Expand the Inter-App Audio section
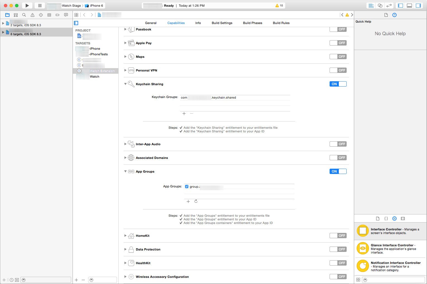Viewport: 427px width, 284px height. [x=125, y=144]
